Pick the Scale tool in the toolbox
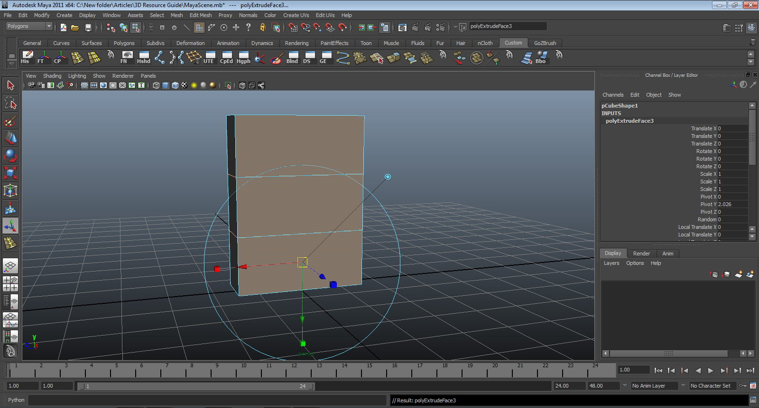The height and width of the screenshot is (408, 759). [10, 172]
